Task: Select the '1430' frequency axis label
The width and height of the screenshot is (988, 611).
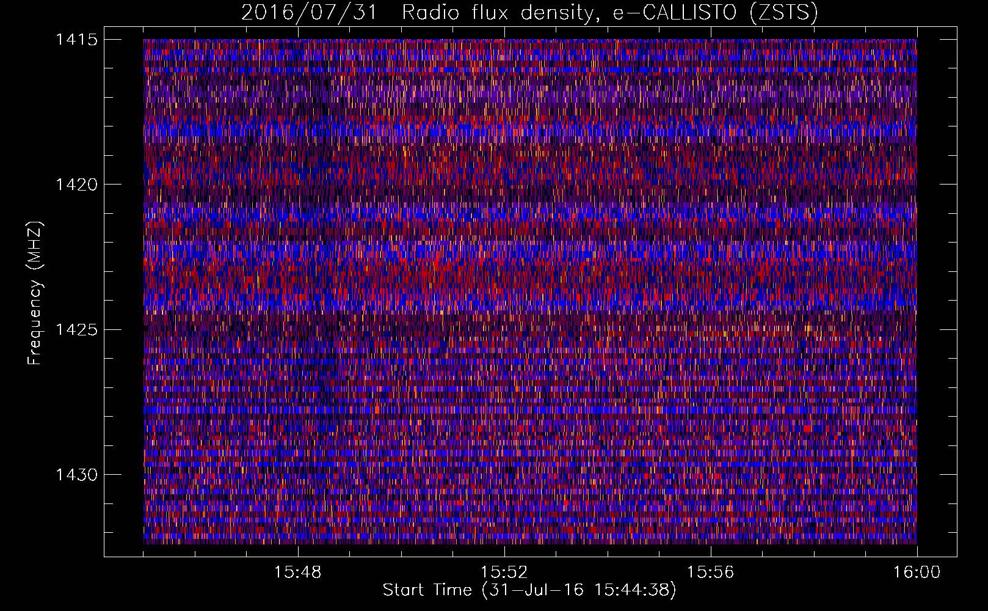Action: click(76, 475)
